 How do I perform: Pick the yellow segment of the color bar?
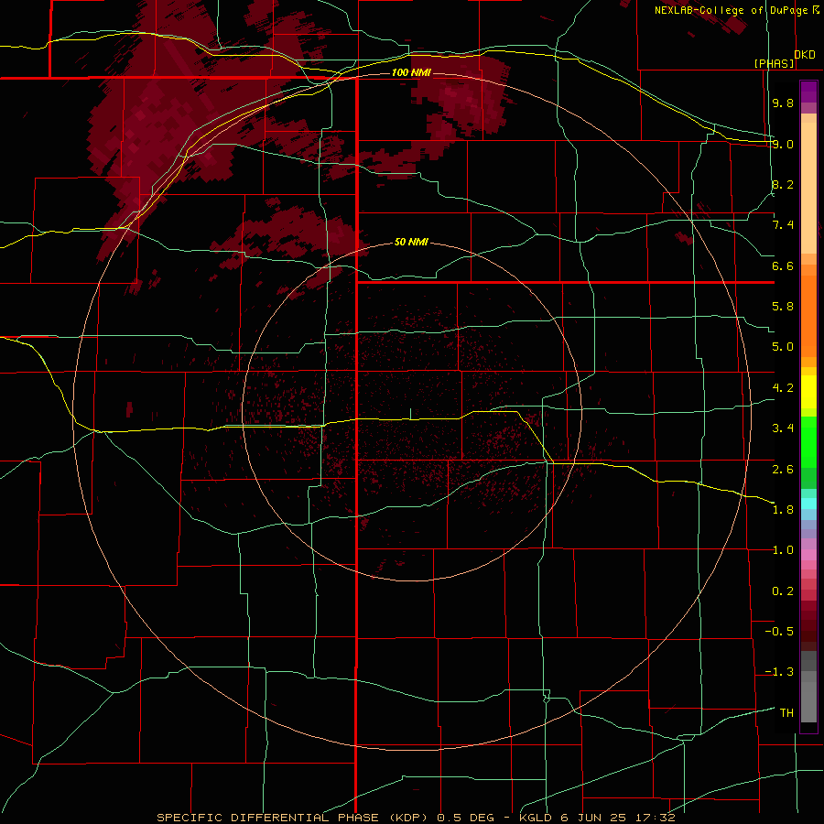pyautogui.click(x=808, y=392)
